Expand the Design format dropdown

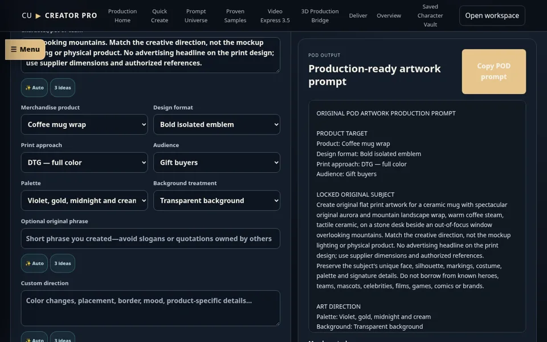click(217, 125)
